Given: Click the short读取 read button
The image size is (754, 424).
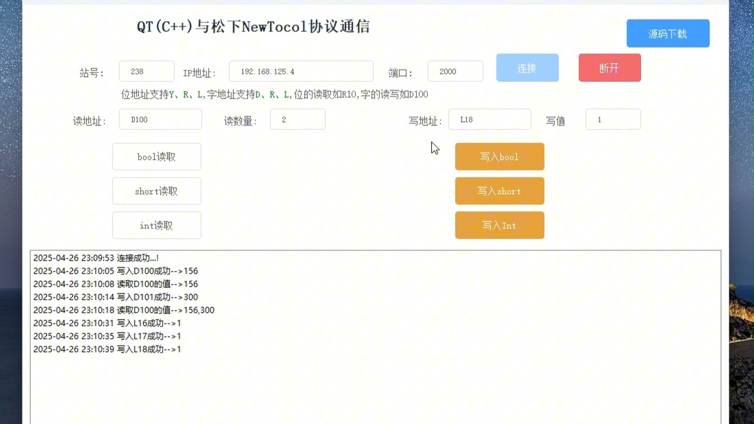Looking at the screenshot, I should (x=156, y=191).
